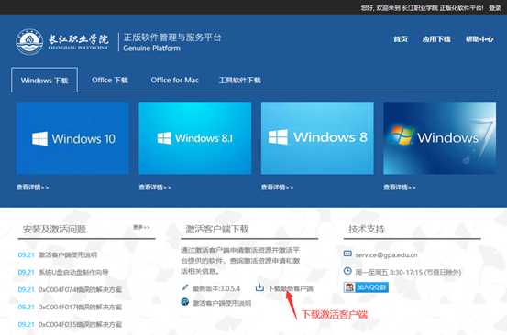Click the globe icon beside 激活客户端使用说明

click(x=184, y=302)
